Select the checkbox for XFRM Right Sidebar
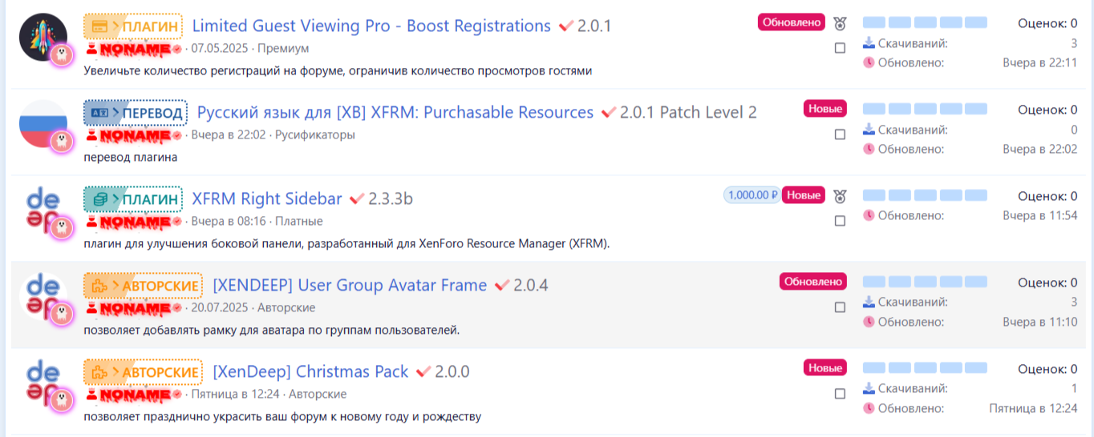 click(x=840, y=221)
